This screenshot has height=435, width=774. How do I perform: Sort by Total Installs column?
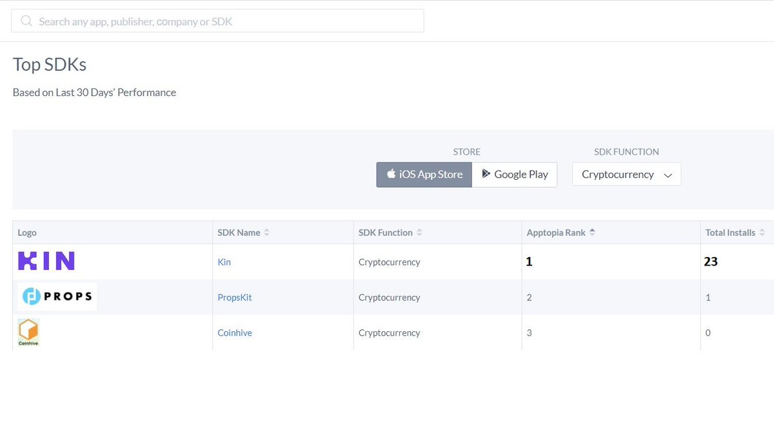(x=735, y=233)
